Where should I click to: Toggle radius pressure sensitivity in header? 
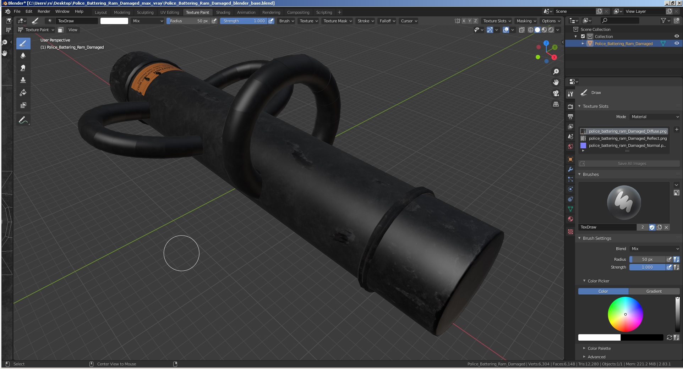pyautogui.click(x=214, y=21)
